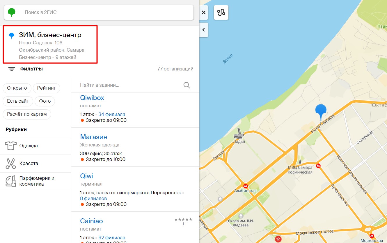
Task: Open the route builder icon on the map
Action: pyautogui.click(x=221, y=12)
